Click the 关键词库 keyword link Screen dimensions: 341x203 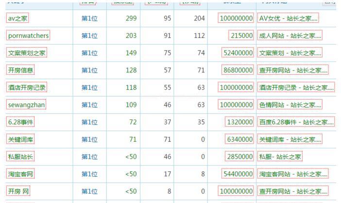click(20, 139)
